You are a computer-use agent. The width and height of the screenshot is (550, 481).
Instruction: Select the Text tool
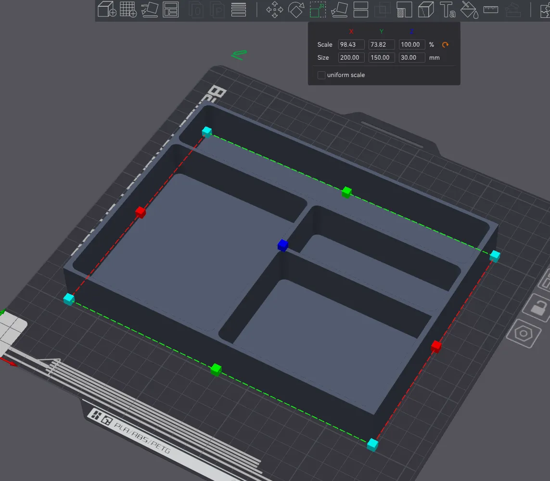447,10
